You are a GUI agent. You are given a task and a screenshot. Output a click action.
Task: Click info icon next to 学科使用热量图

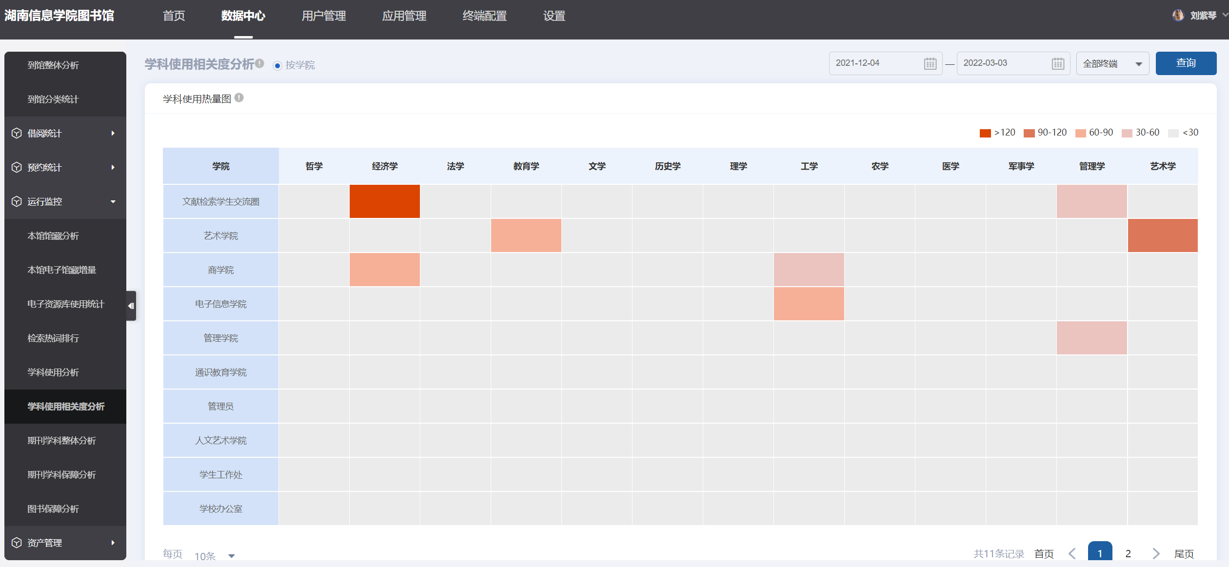pyautogui.click(x=239, y=98)
